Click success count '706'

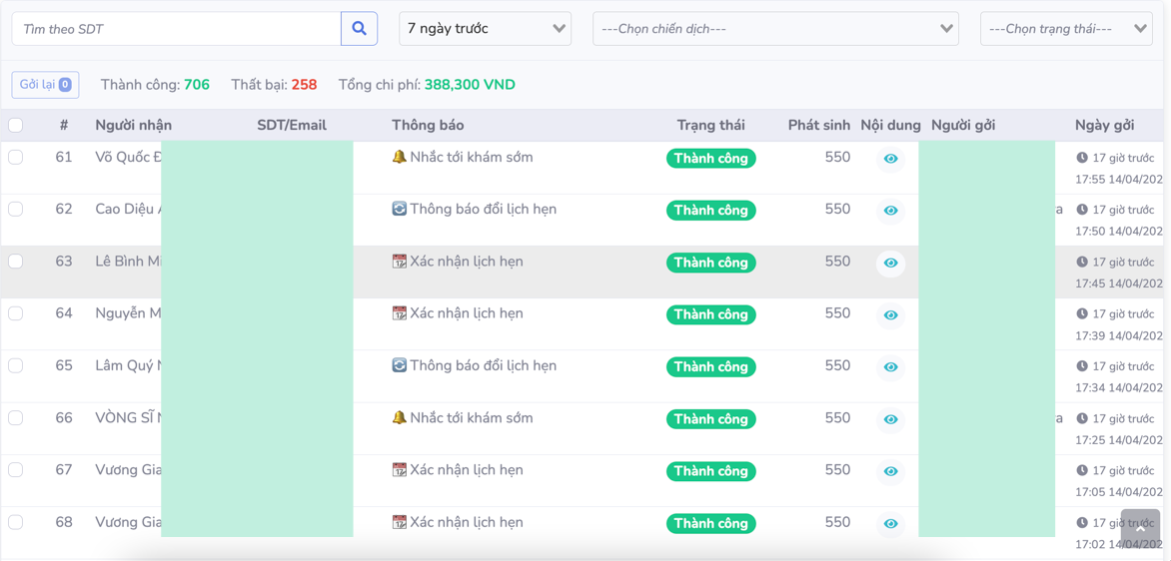197,85
